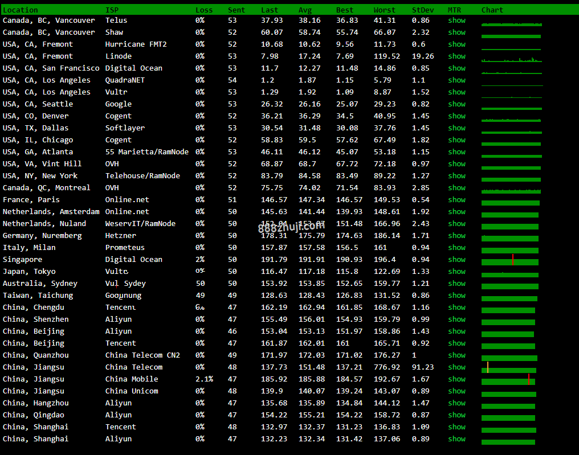Select the 776.92 worst value cell
Screen dimensions: 579x455
pyautogui.click(x=386, y=367)
